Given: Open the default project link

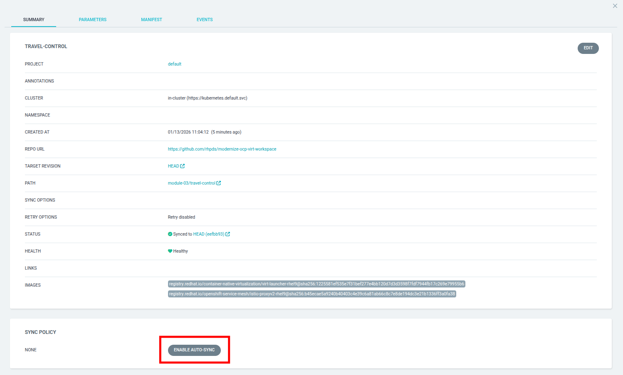Looking at the screenshot, I should pyautogui.click(x=175, y=64).
